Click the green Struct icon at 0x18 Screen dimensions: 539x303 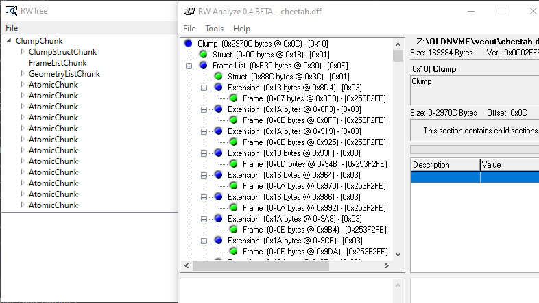[x=204, y=55]
